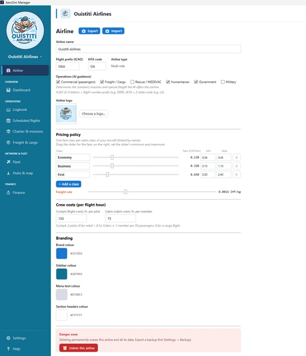Click the Freight & cargo icon
306x356 pixels.
pyautogui.click(x=9, y=143)
